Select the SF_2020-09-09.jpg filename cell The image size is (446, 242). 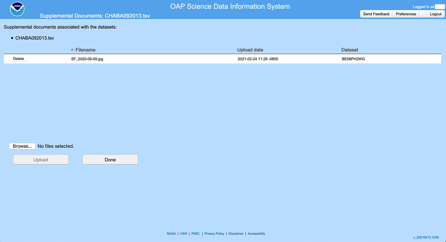click(x=87, y=59)
